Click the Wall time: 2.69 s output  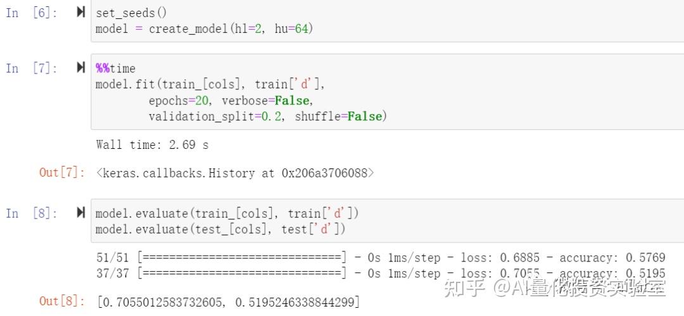pyautogui.click(x=152, y=145)
